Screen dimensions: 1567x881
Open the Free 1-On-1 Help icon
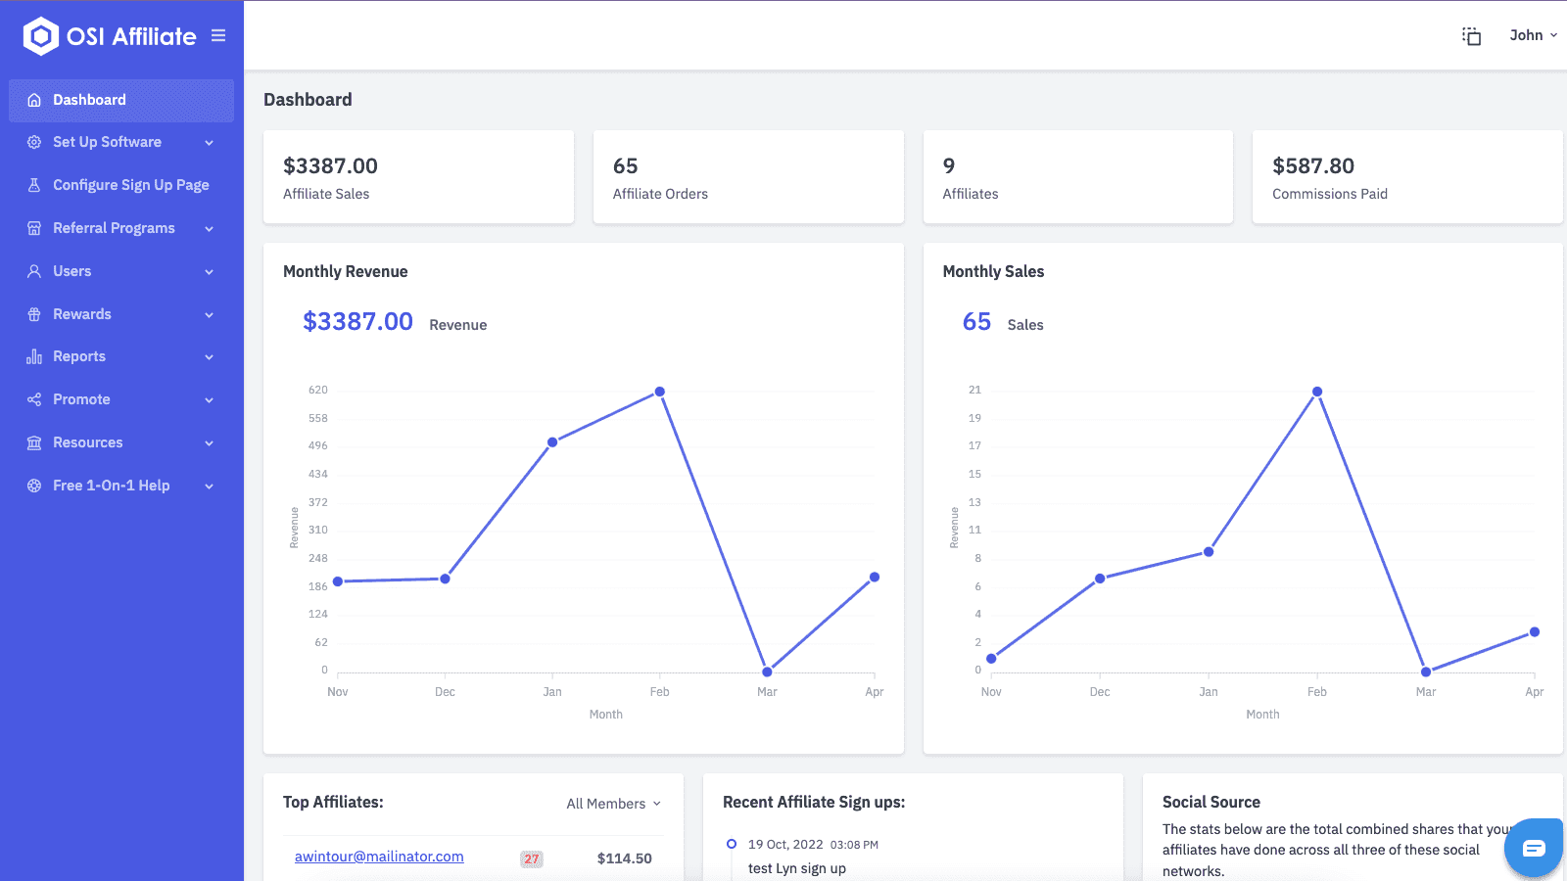33,486
